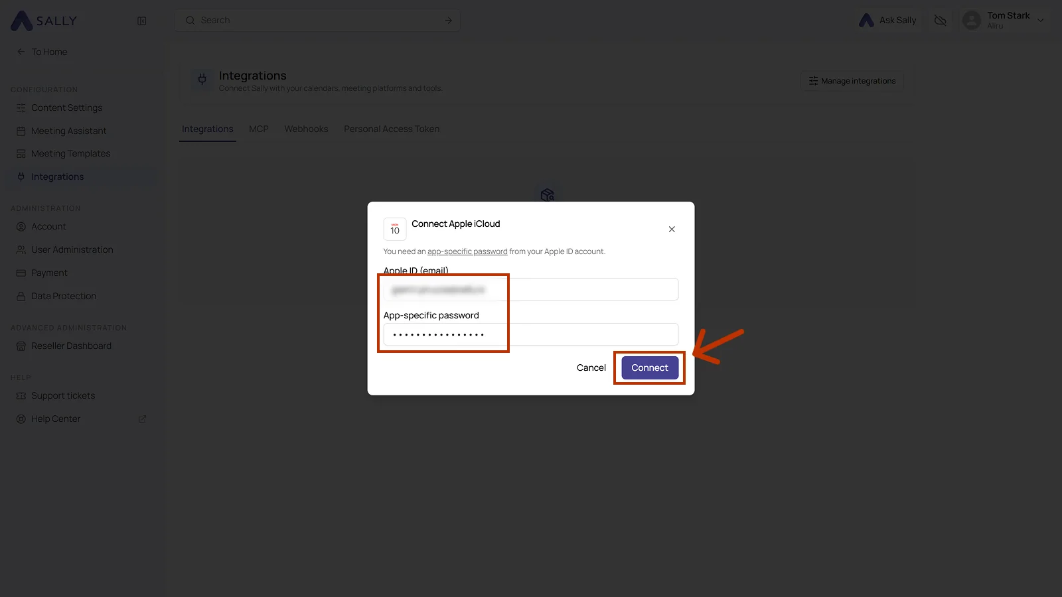Cancel the Connect Apple iCloud dialog

click(591, 367)
